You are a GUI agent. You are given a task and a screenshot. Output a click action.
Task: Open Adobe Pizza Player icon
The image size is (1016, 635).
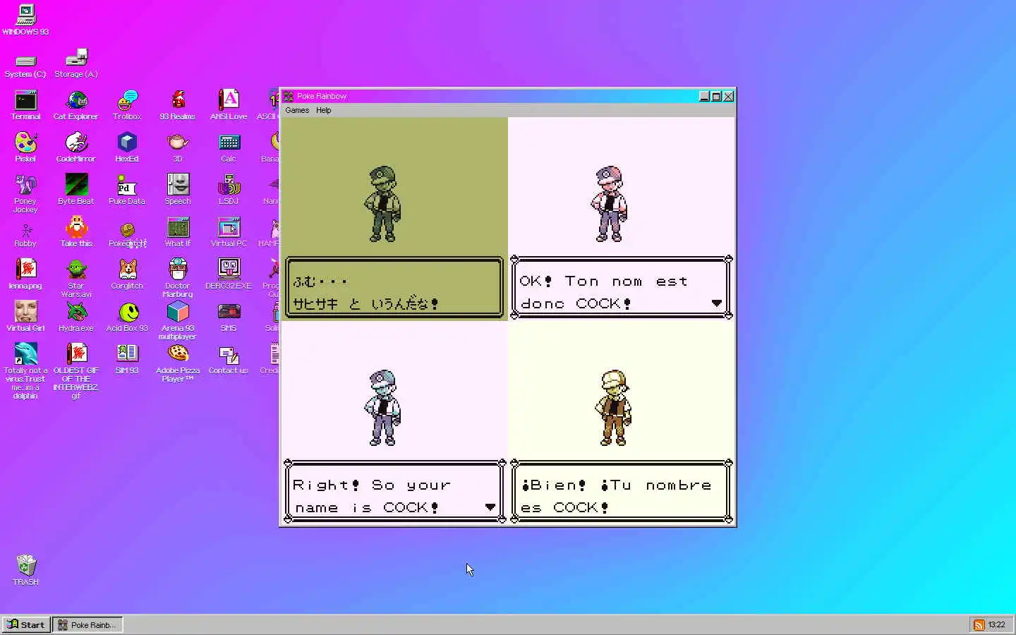click(178, 363)
